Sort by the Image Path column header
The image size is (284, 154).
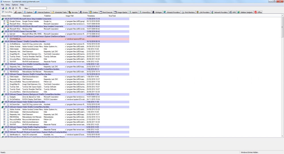[x=76, y=16]
